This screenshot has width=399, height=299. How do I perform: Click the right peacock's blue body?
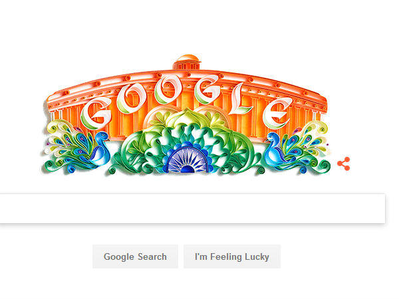pyautogui.click(x=274, y=149)
